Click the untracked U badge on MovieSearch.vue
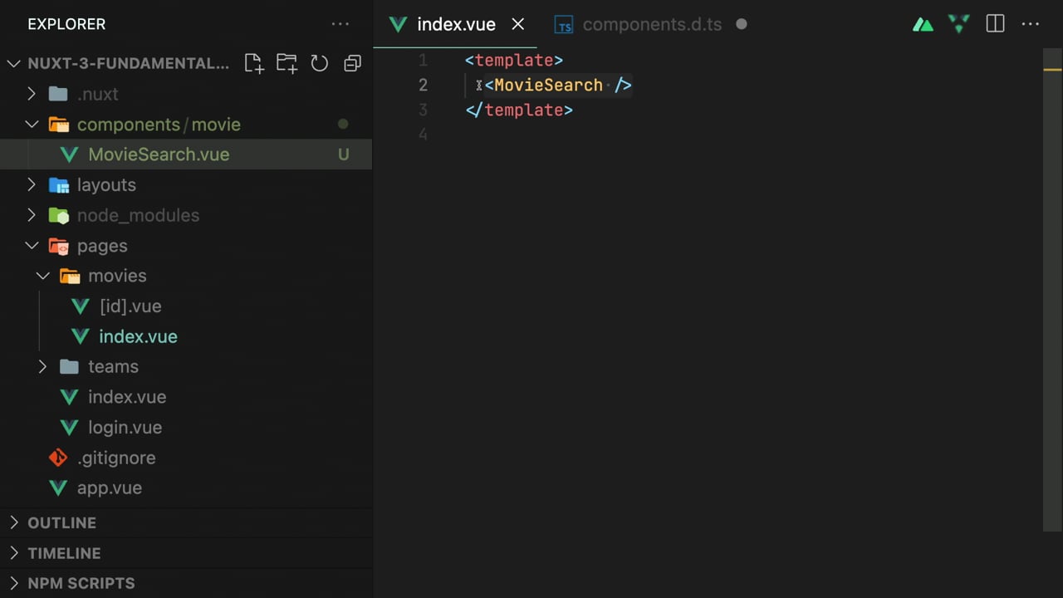 tap(343, 154)
